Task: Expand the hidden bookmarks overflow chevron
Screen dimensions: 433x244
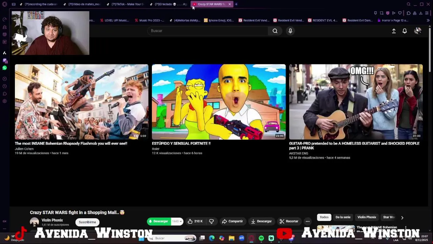Action: [x=428, y=20]
